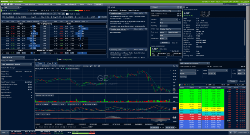Open the Trade & Orders menu

click(x=30, y=4)
